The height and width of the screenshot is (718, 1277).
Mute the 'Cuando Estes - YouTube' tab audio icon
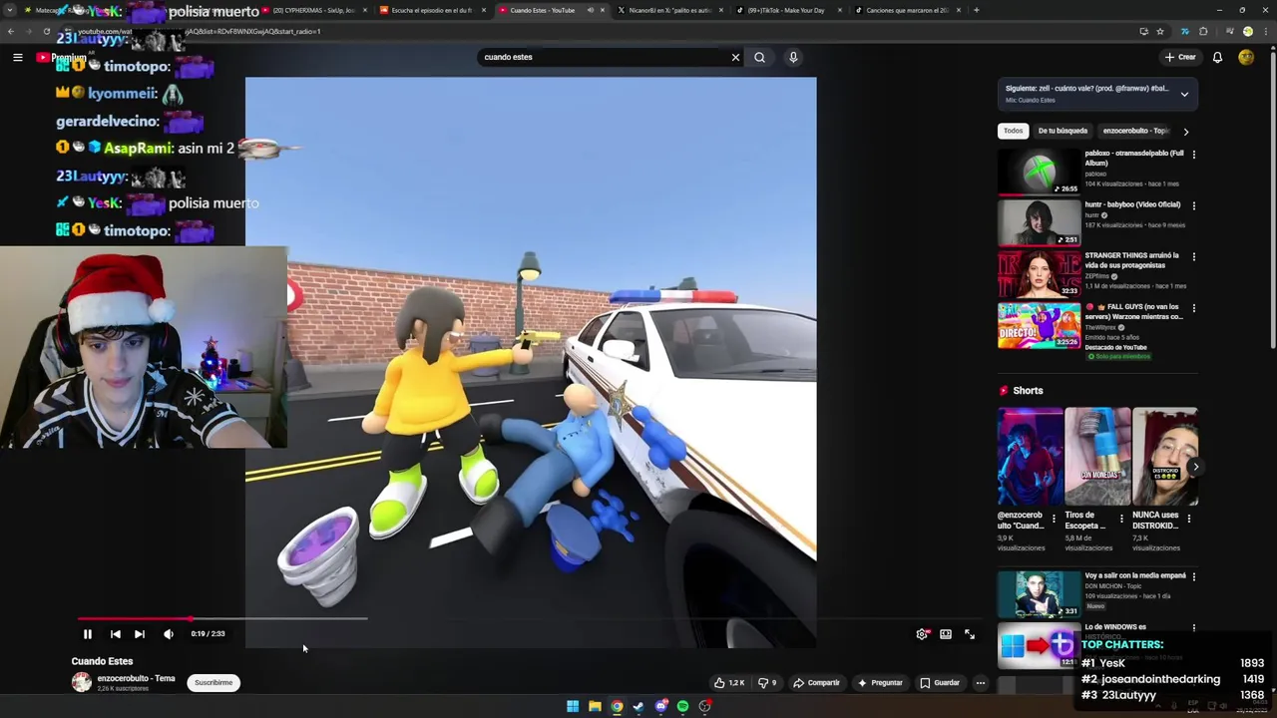(590, 10)
